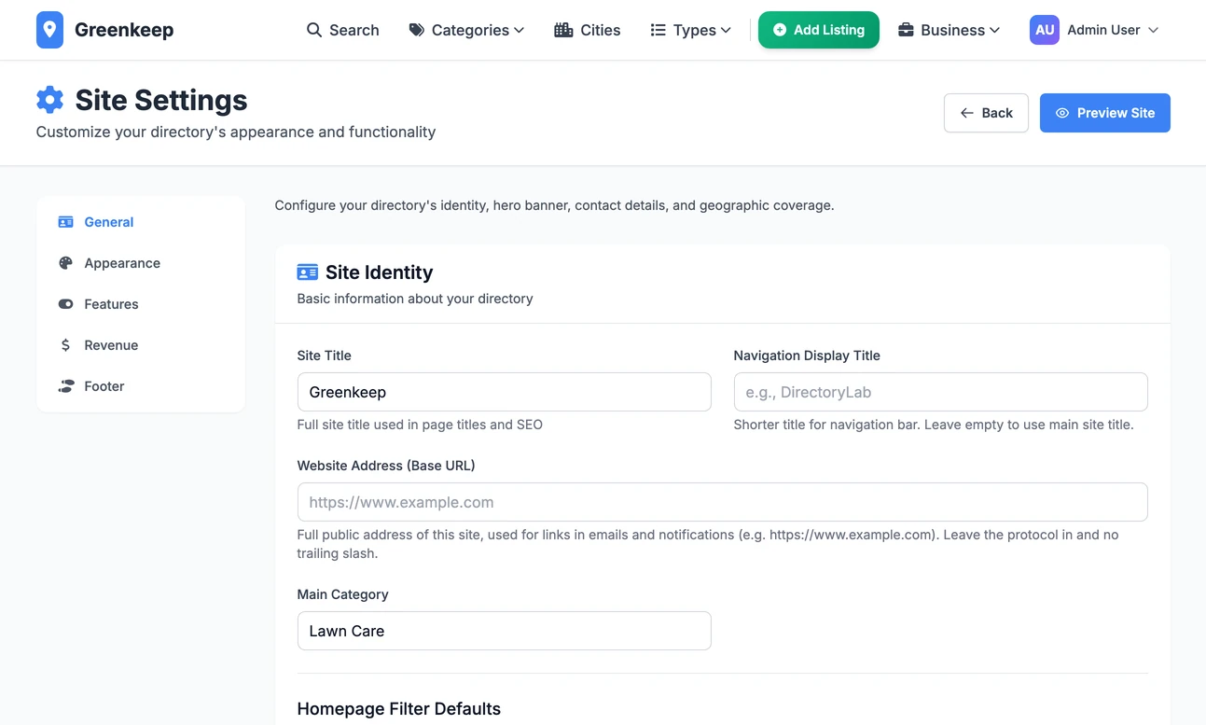Click the Greenkeep brand name link
Image resolution: width=1206 pixels, height=725 pixels.
click(x=124, y=30)
